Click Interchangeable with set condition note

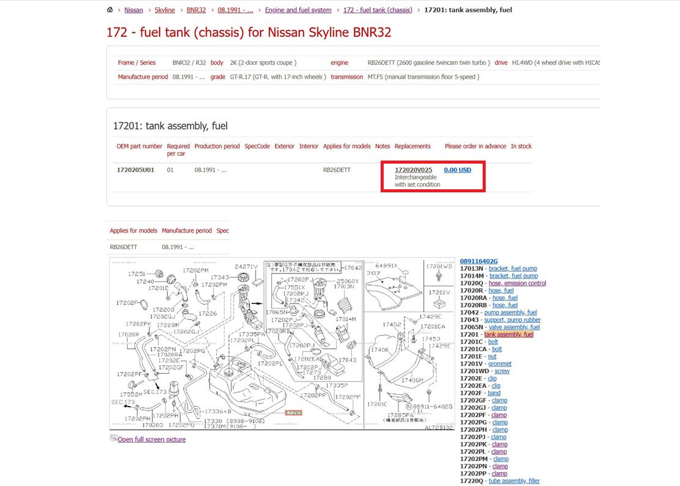417,181
